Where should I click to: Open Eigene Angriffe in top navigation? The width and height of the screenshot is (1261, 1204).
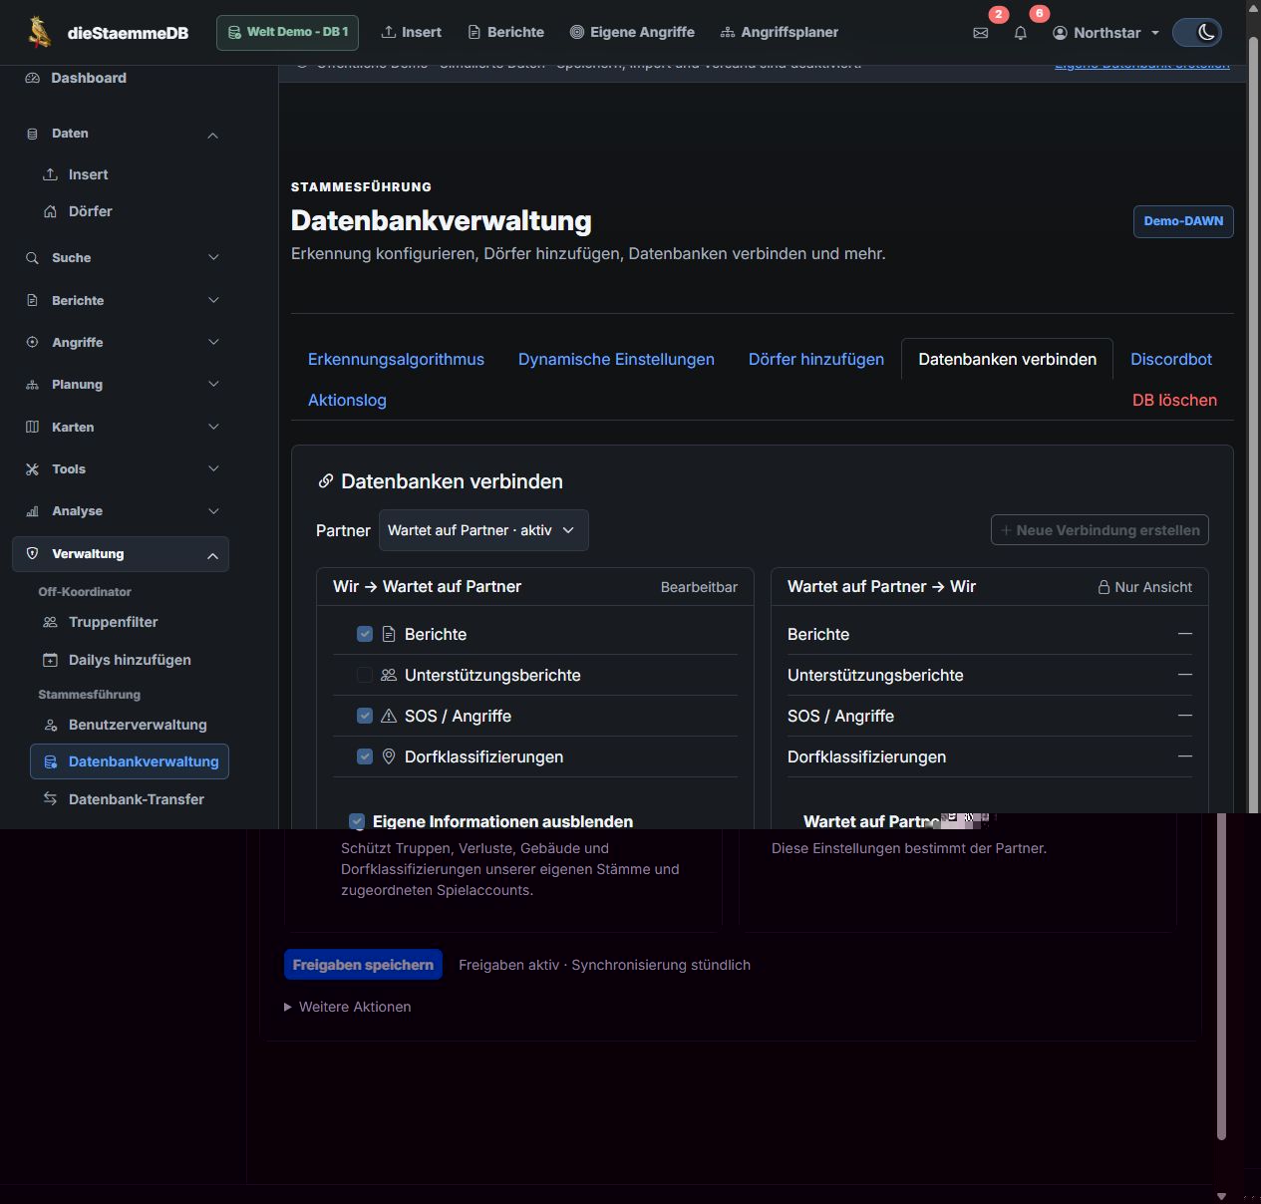pos(632,32)
